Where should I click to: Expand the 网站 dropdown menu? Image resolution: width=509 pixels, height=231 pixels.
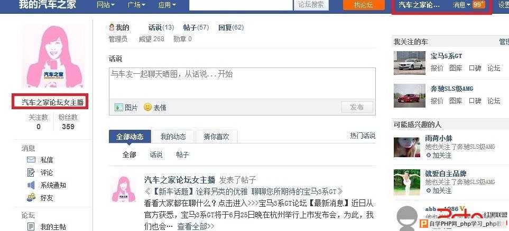tap(106, 5)
